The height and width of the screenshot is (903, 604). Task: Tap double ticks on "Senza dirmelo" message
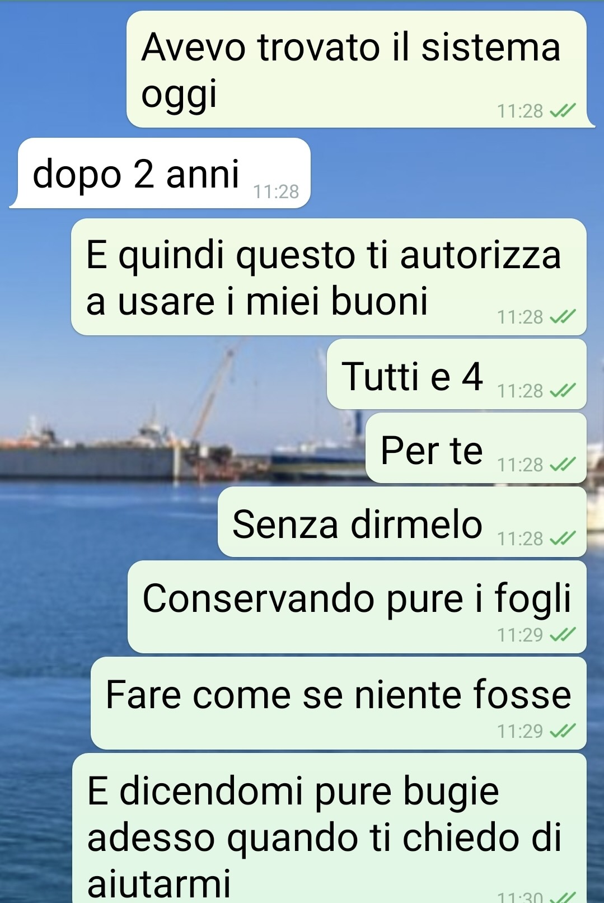click(x=562, y=538)
